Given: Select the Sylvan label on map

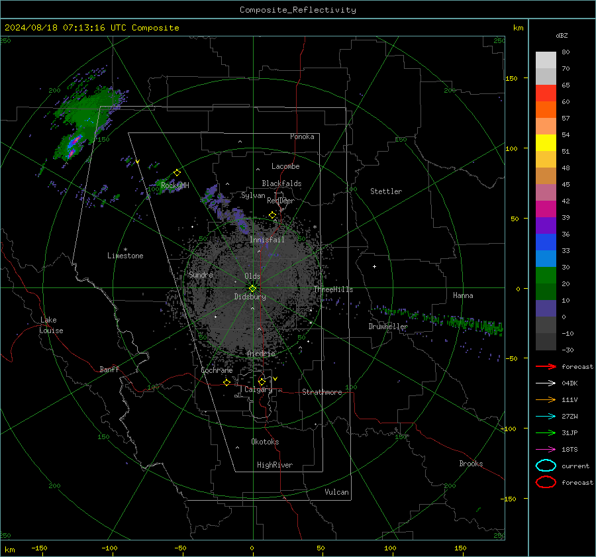Looking at the screenshot, I should pyautogui.click(x=253, y=195).
